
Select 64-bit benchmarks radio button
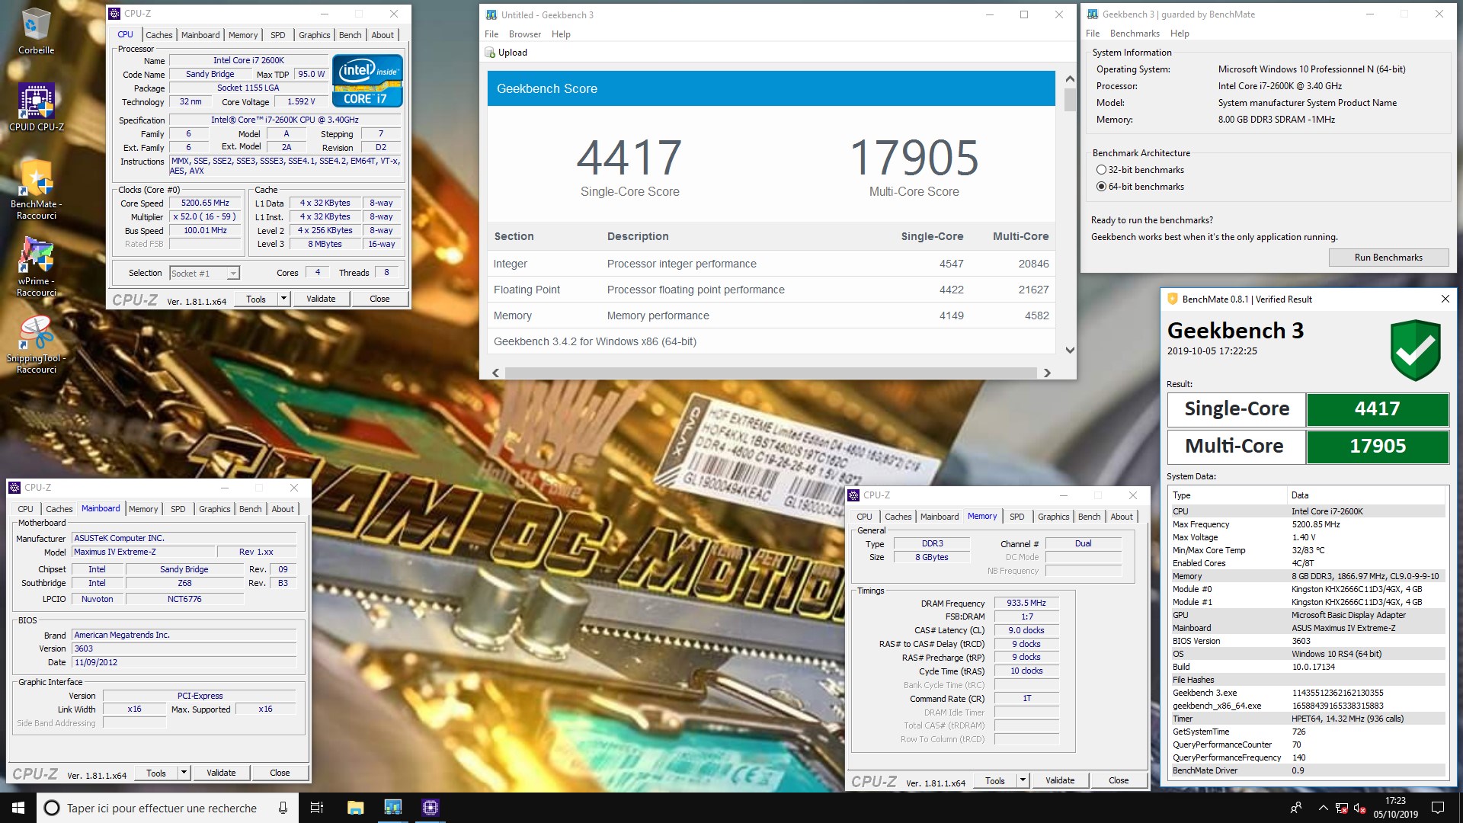click(1100, 187)
